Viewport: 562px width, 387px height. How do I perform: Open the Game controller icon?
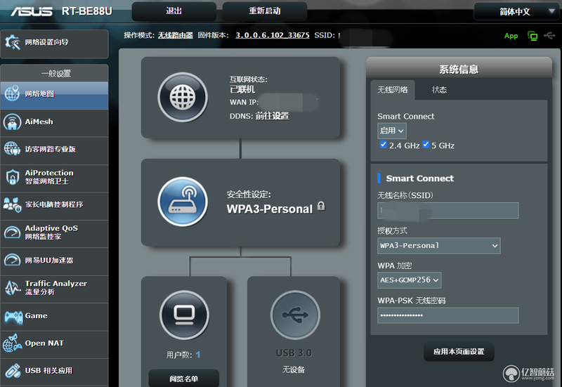(x=13, y=316)
